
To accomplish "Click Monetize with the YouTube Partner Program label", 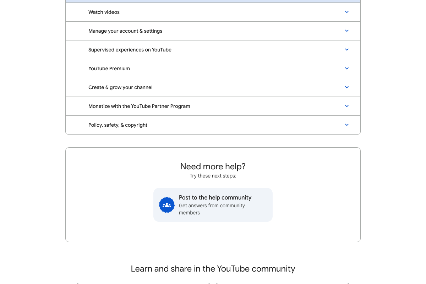I will 139,106.
